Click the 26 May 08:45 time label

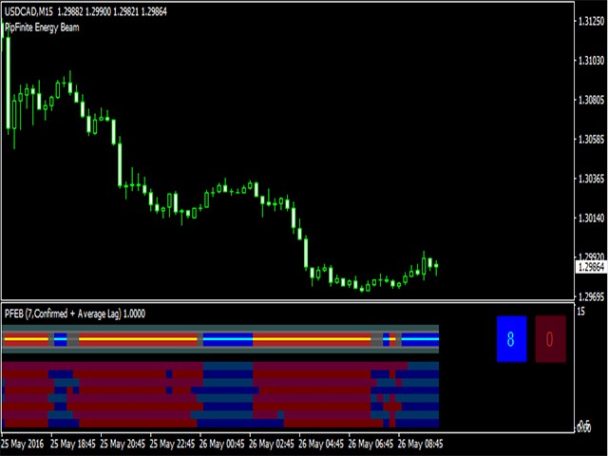click(420, 444)
